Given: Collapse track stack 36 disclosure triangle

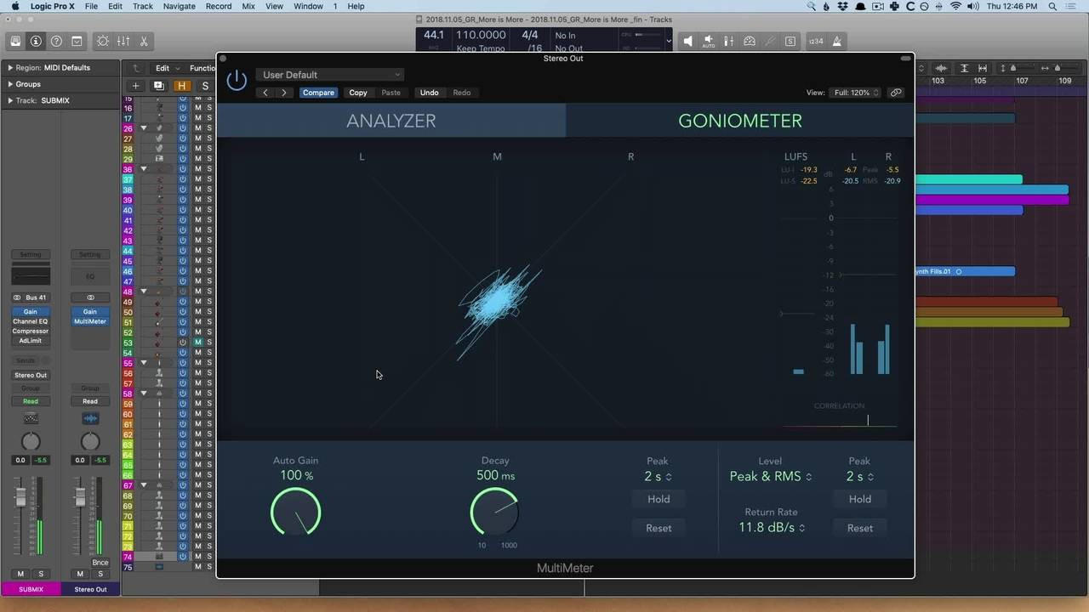Looking at the screenshot, I should click(x=144, y=169).
